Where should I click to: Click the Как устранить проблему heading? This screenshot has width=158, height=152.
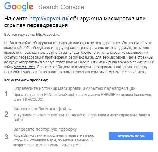tap(26, 80)
